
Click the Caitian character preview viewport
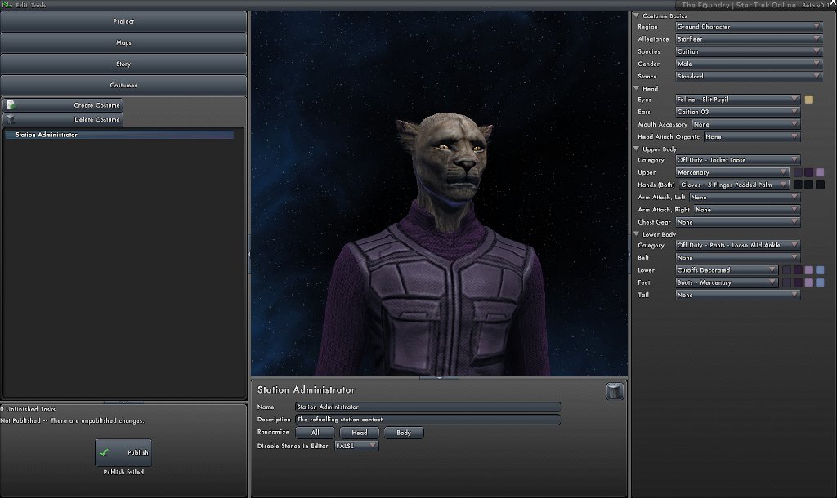coord(439,193)
